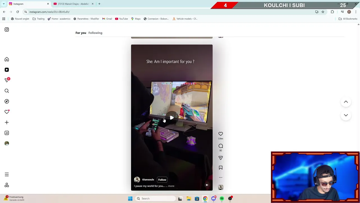Screen dimensions: 360x203
Task: Reload the page
Action: pyautogui.click(x=17, y=12)
